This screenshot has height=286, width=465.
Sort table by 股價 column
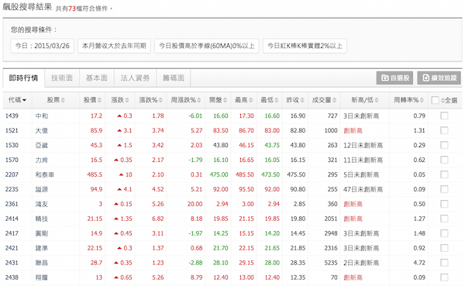click(92, 100)
